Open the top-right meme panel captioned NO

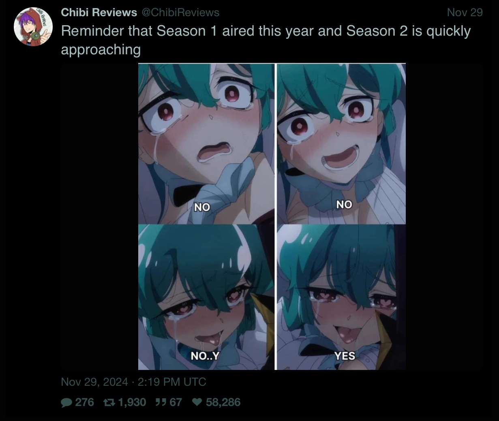[x=341, y=143]
